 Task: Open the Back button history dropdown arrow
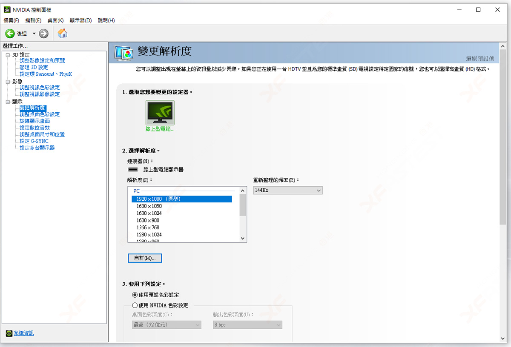pos(34,34)
